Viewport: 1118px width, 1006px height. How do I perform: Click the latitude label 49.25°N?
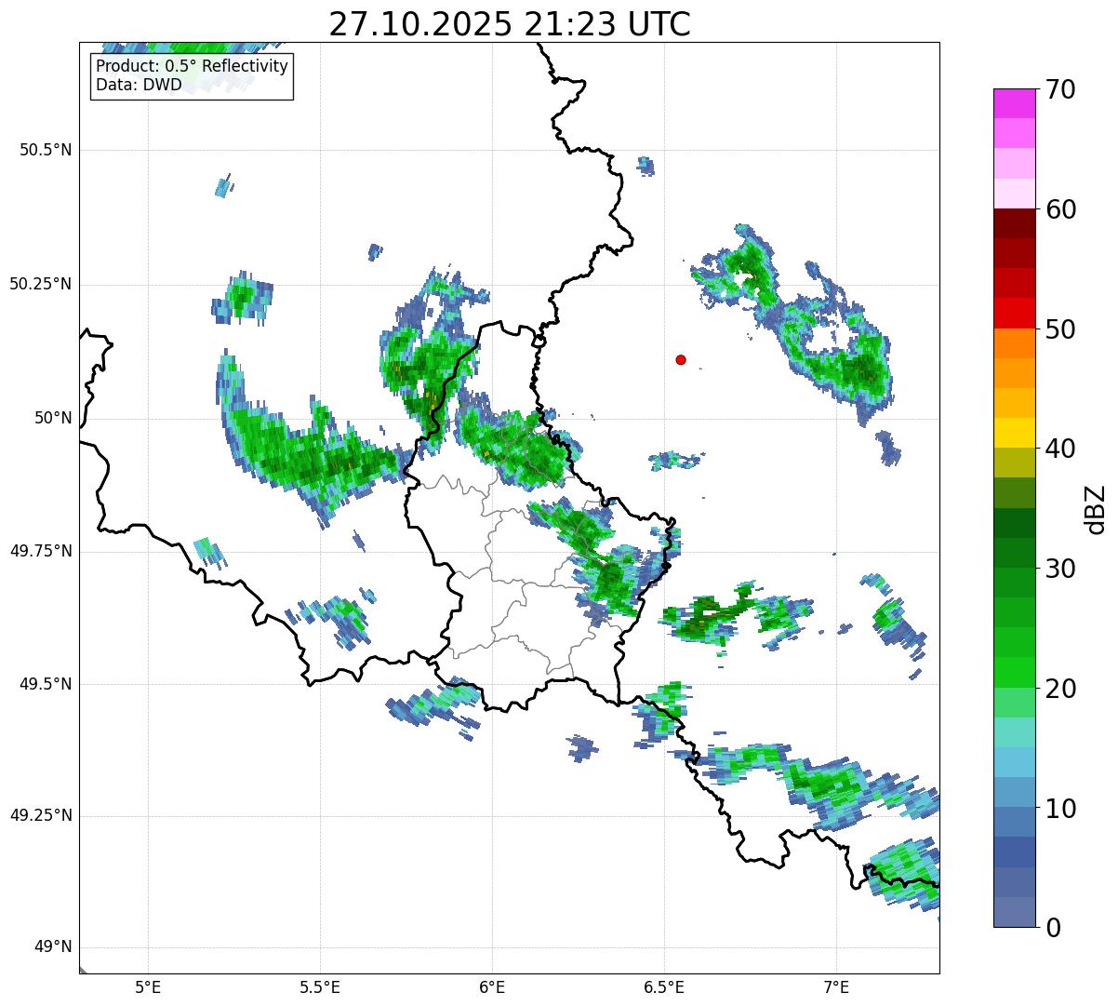40,815
